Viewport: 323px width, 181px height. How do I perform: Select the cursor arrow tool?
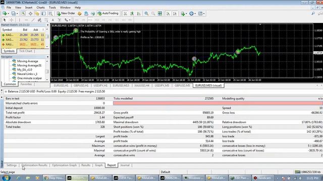5,20
